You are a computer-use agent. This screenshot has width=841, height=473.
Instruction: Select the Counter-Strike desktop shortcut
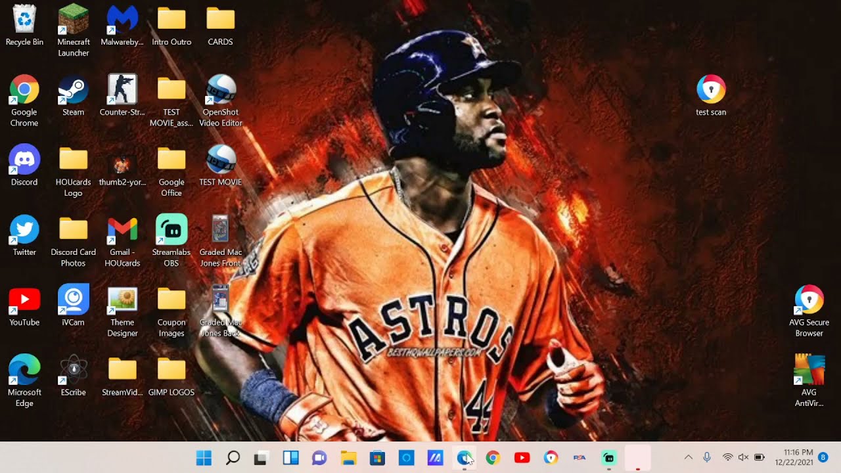[122, 96]
